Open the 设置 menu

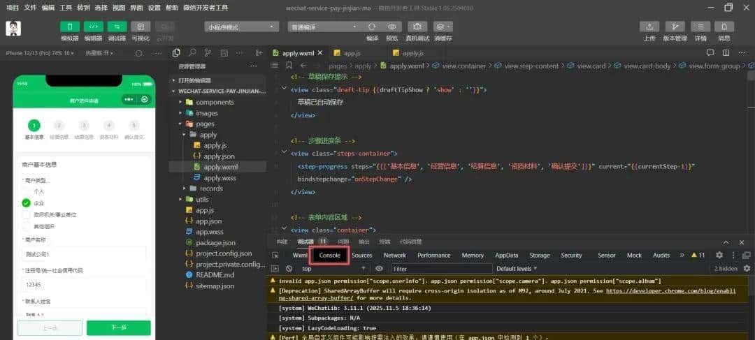click(x=154, y=8)
